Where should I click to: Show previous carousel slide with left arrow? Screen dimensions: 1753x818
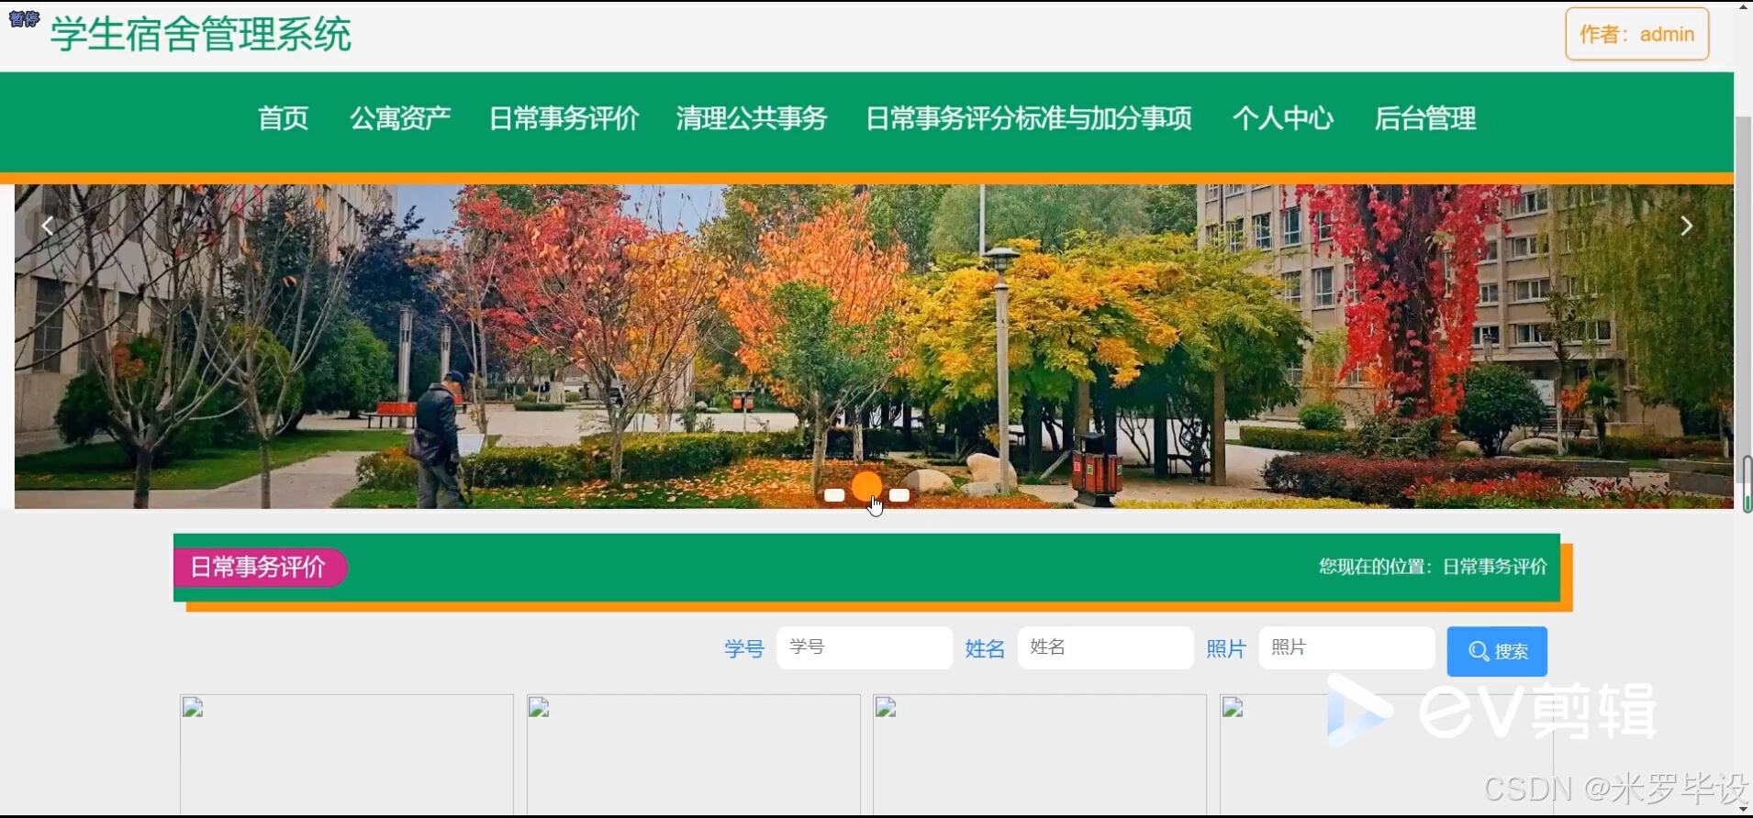pyautogui.click(x=47, y=226)
